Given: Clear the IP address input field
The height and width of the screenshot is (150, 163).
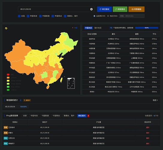Looking at the screenshot, I should tap(91, 9).
